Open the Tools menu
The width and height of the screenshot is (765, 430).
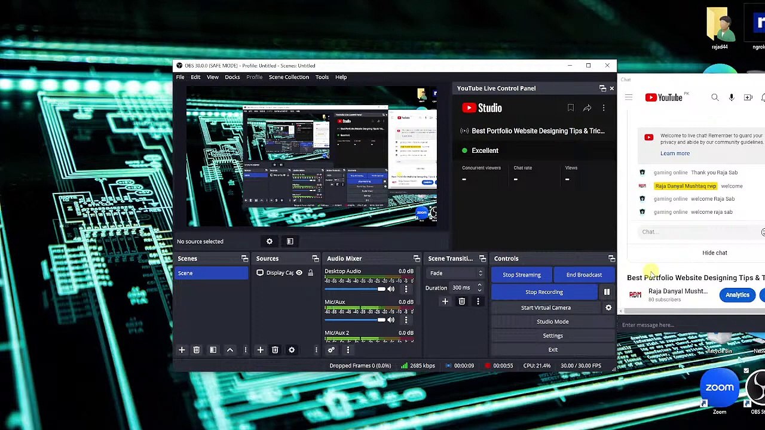[322, 77]
